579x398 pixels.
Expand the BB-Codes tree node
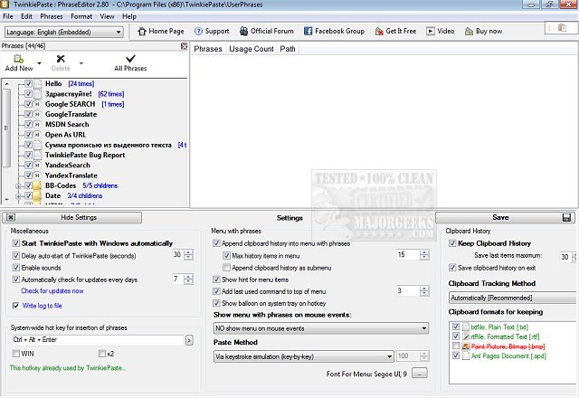coord(18,186)
